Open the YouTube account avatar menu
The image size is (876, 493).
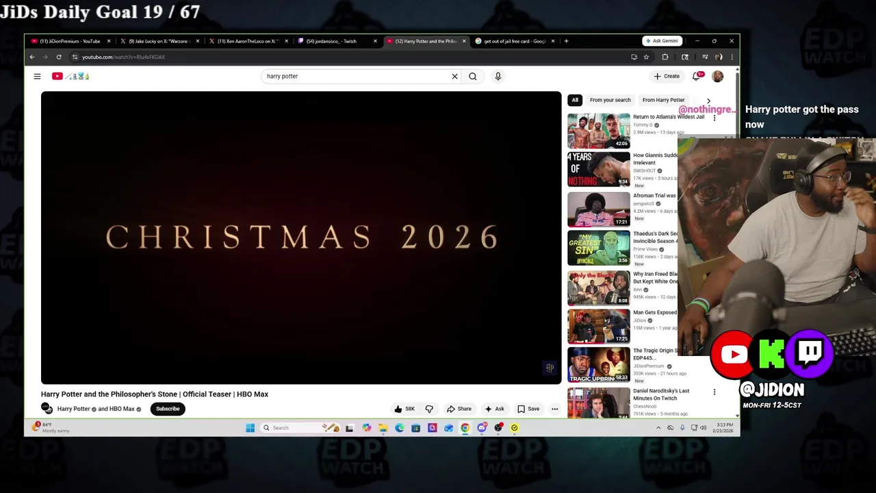(x=717, y=76)
